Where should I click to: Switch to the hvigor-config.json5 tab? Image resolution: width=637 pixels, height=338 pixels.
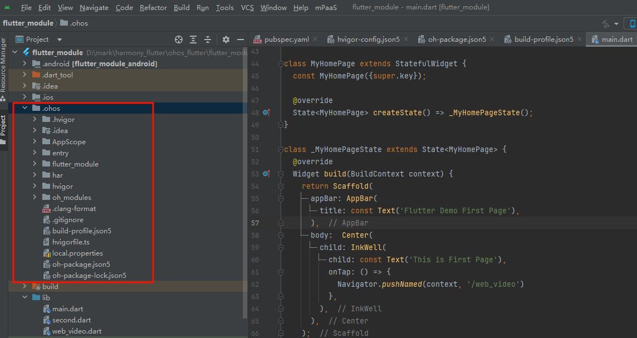coord(368,40)
